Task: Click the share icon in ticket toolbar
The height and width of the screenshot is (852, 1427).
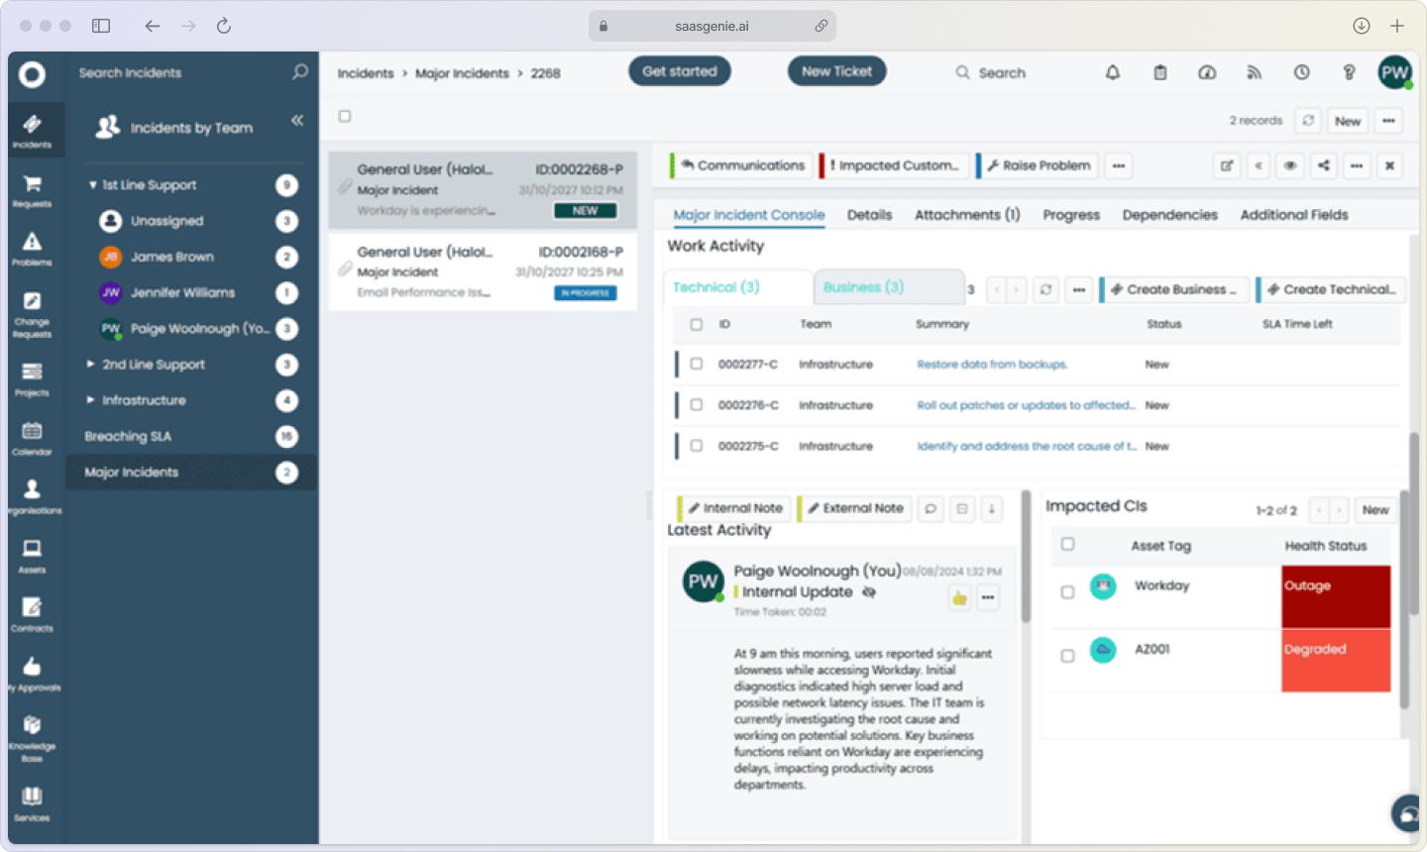Action: coord(1324,165)
